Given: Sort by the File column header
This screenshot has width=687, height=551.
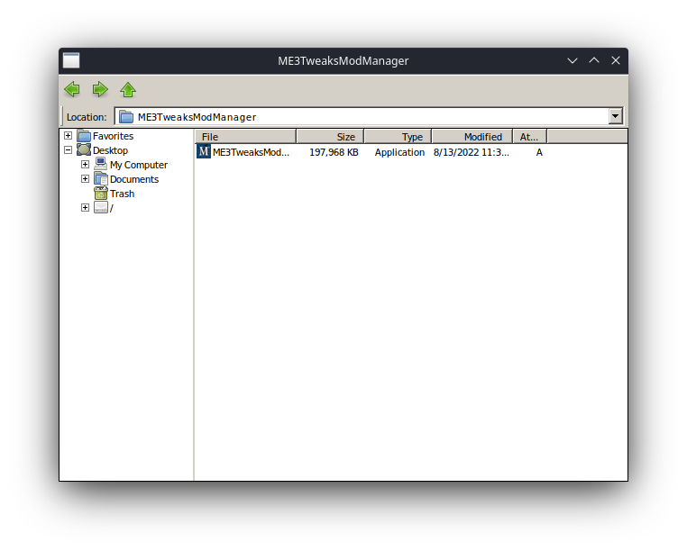Looking at the screenshot, I should click(245, 137).
